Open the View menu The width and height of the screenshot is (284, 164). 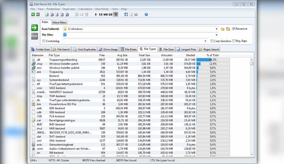40,9
